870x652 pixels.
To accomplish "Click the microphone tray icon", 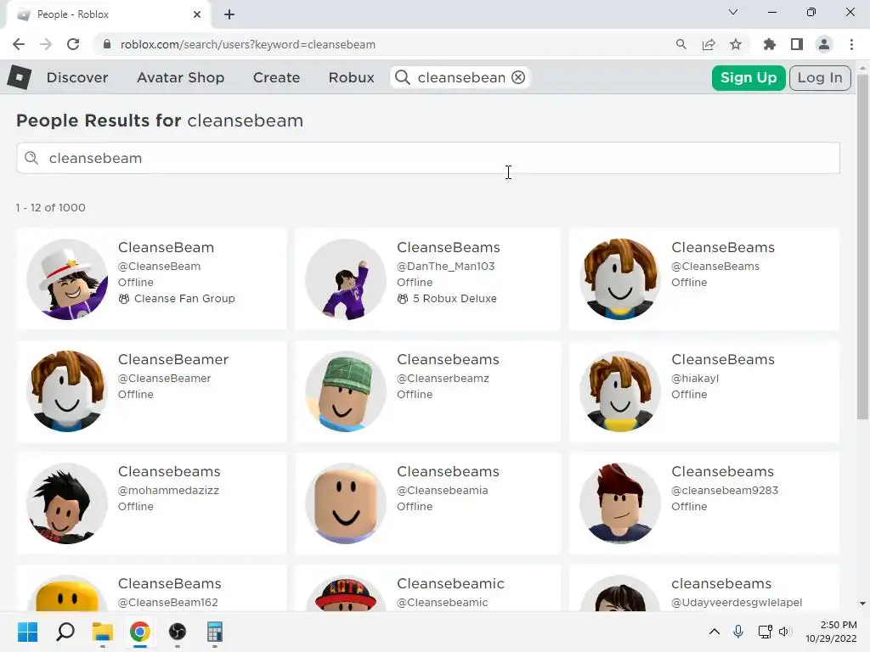I will click(x=738, y=632).
